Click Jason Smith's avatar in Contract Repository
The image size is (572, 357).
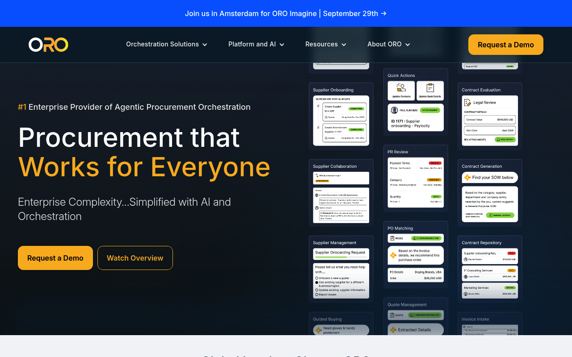[x=466, y=277]
